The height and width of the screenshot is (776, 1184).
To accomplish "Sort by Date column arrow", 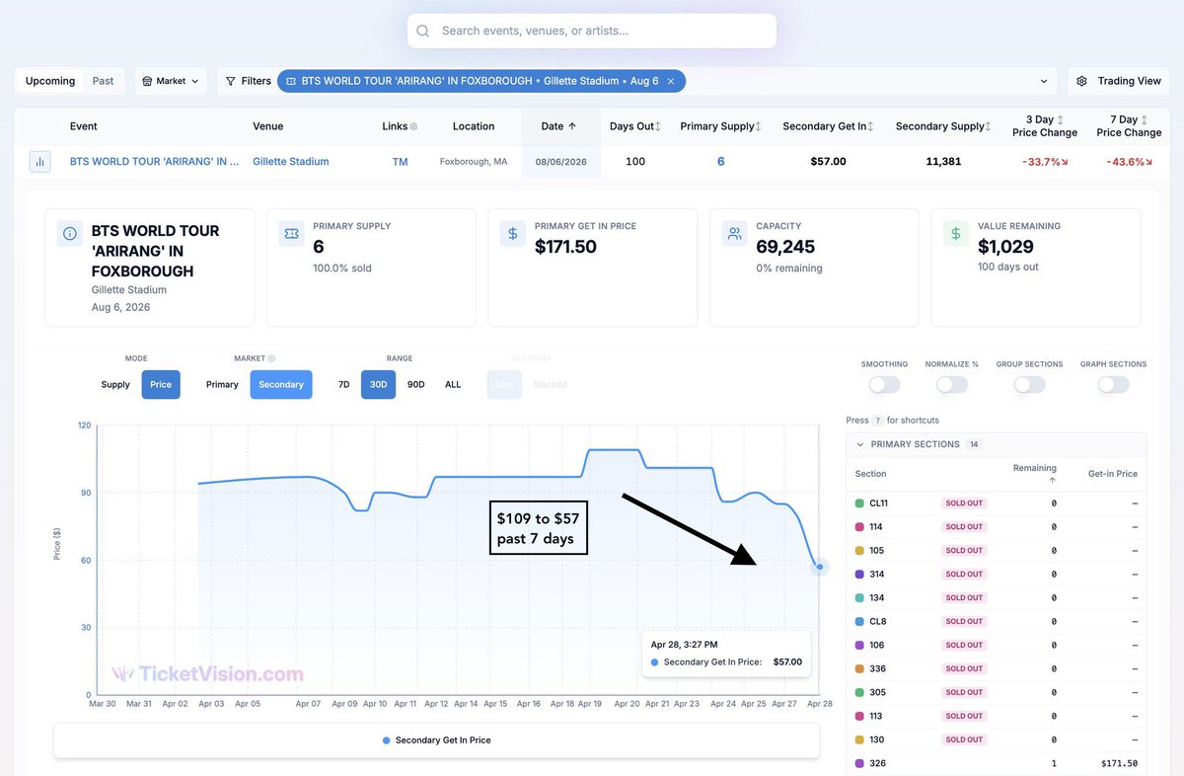I will (572, 126).
